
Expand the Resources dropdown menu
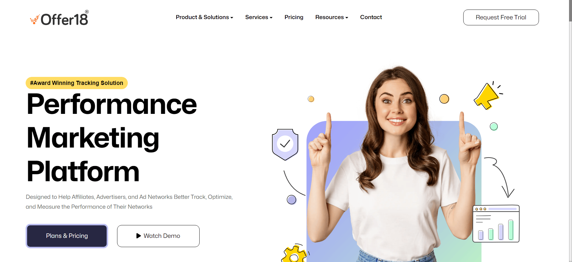[x=332, y=17]
